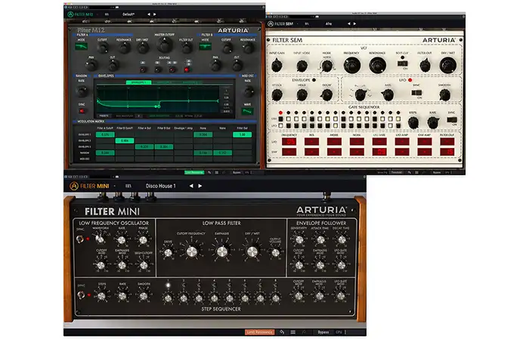The image size is (529, 340).
Task: Toggle LFO Sync switch in Filter SEM
Action: coord(416,92)
